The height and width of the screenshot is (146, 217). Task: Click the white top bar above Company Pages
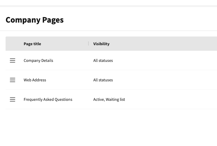click(x=108, y=2)
